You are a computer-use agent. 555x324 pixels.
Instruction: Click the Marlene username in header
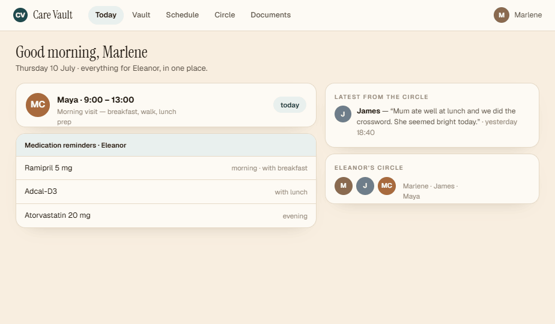click(x=528, y=15)
